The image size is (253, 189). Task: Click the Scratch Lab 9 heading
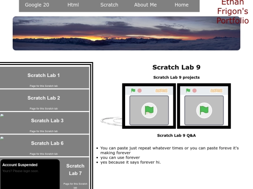(x=176, y=67)
